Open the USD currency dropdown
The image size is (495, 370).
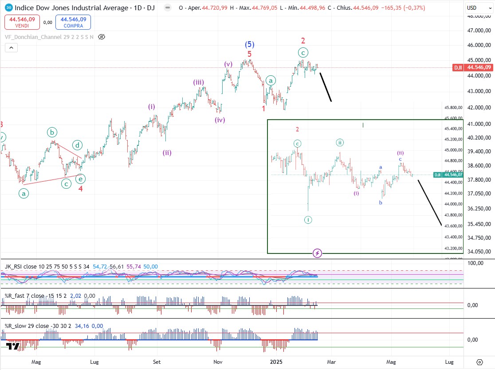[x=479, y=8]
